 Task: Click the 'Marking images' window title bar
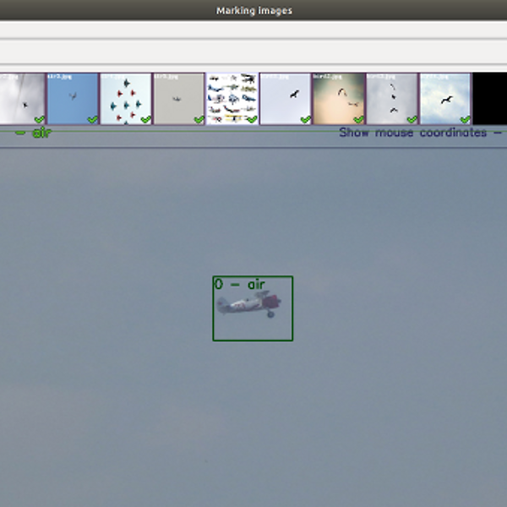tap(253, 10)
